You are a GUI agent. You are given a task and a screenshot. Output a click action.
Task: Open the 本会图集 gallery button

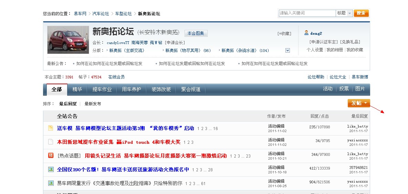196,33
